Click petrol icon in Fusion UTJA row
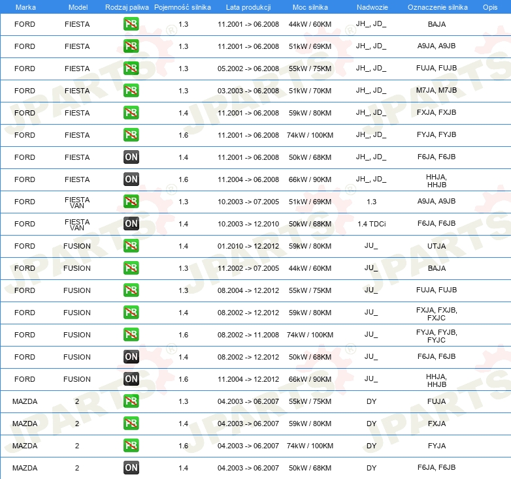This screenshot has height=479, width=511. [131, 245]
